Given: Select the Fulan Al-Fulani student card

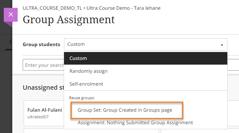Looking at the screenshot, I should coord(44,113).
